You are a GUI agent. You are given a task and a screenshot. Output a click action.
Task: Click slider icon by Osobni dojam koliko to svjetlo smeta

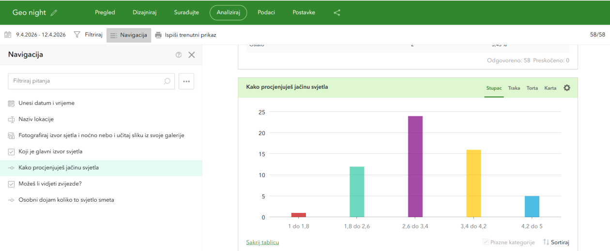(11, 200)
